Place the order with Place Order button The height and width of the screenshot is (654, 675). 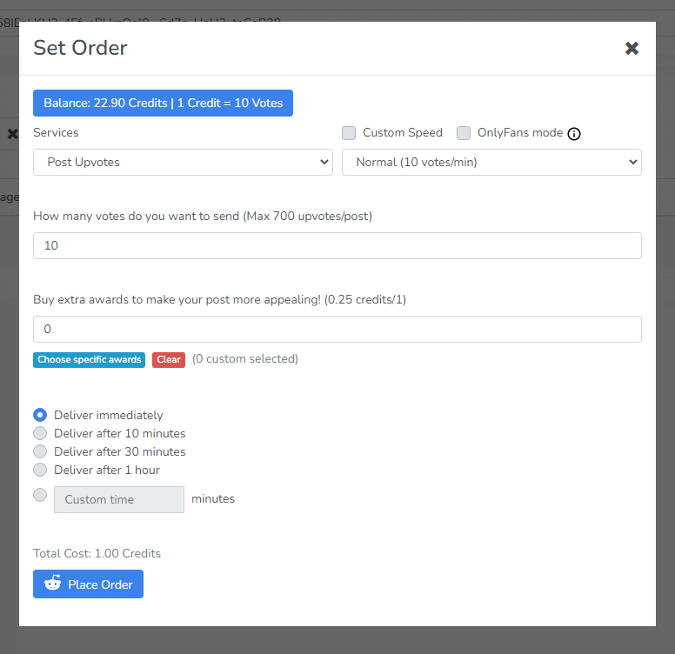click(88, 584)
